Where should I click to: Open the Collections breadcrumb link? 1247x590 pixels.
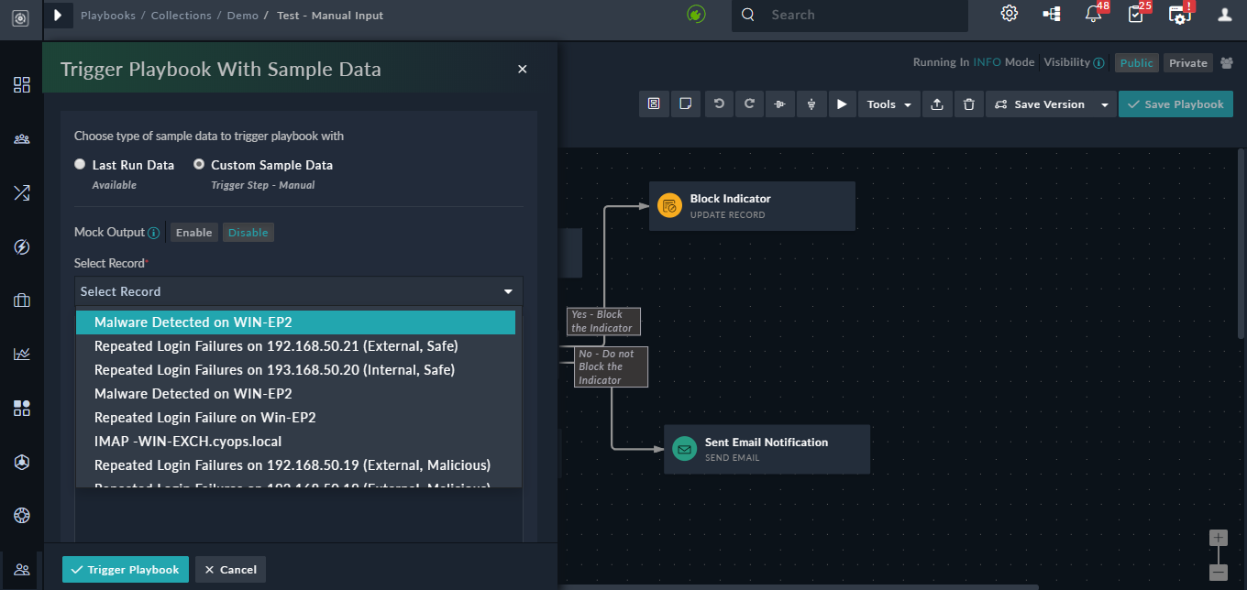[x=181, y=15]
